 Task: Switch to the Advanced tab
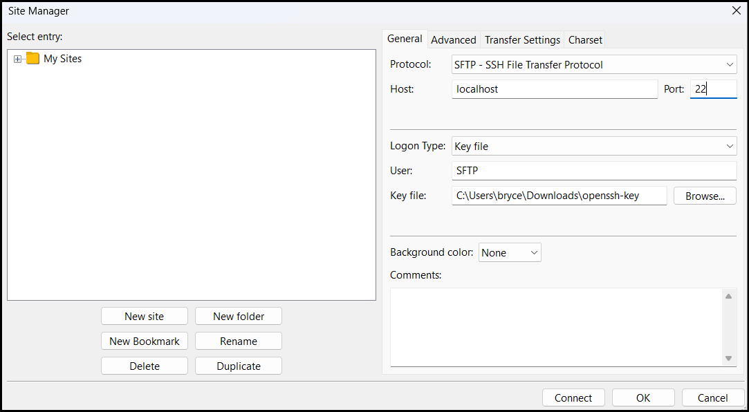tap(453, 39)
